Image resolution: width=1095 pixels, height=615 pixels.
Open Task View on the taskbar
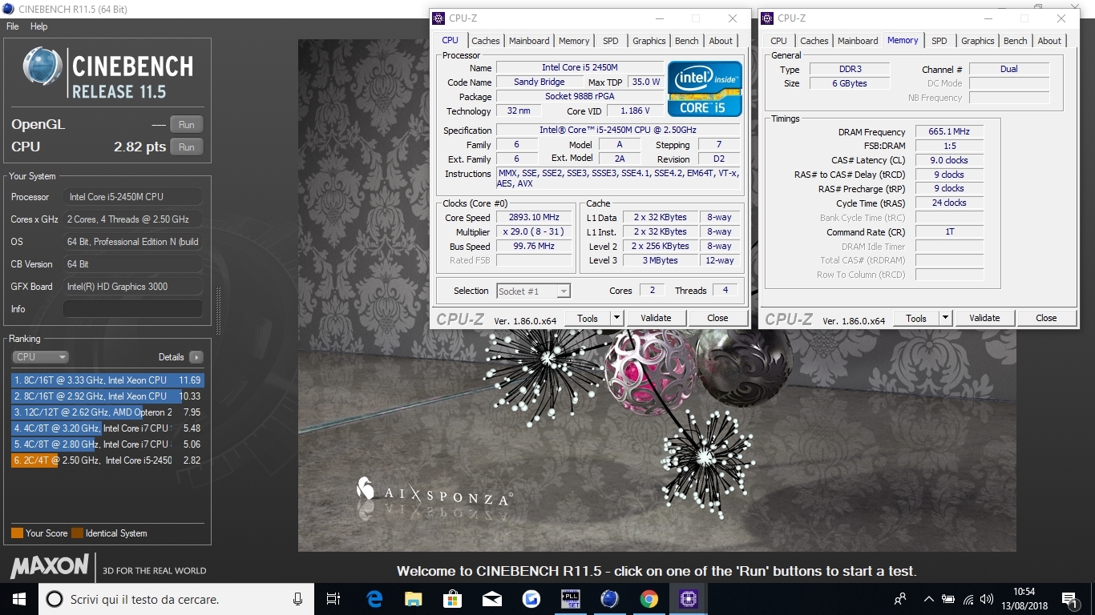point(333,599)
